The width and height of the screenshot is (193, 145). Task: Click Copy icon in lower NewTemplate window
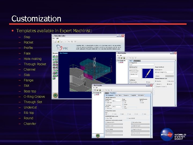tap(106, 90)
